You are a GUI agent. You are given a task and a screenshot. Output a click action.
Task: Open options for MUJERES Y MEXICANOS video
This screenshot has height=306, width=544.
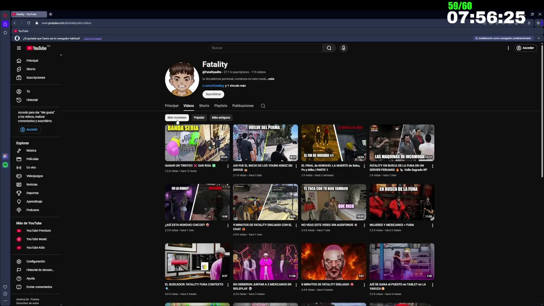[x=433, y=226]
